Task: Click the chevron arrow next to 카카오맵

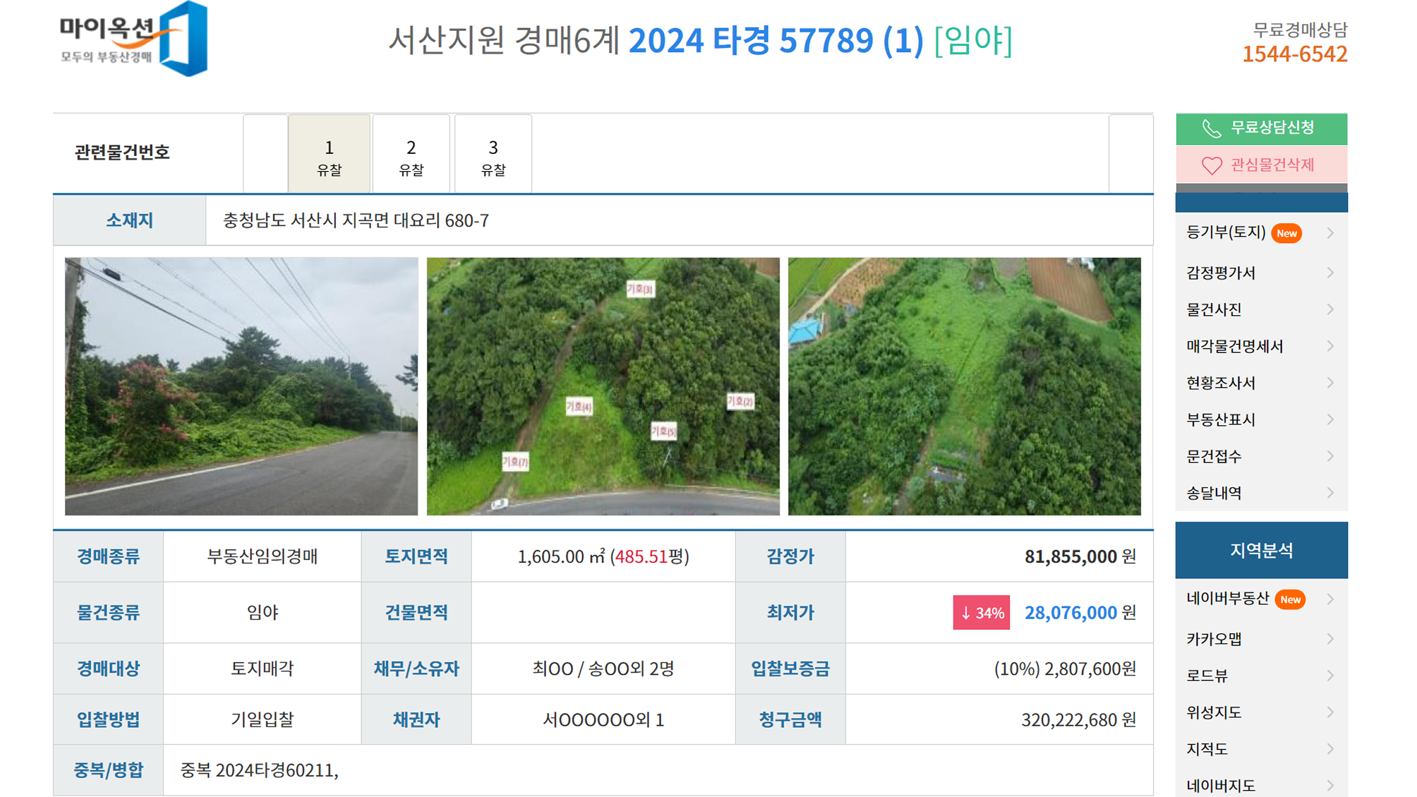Action: [1330, 639]
